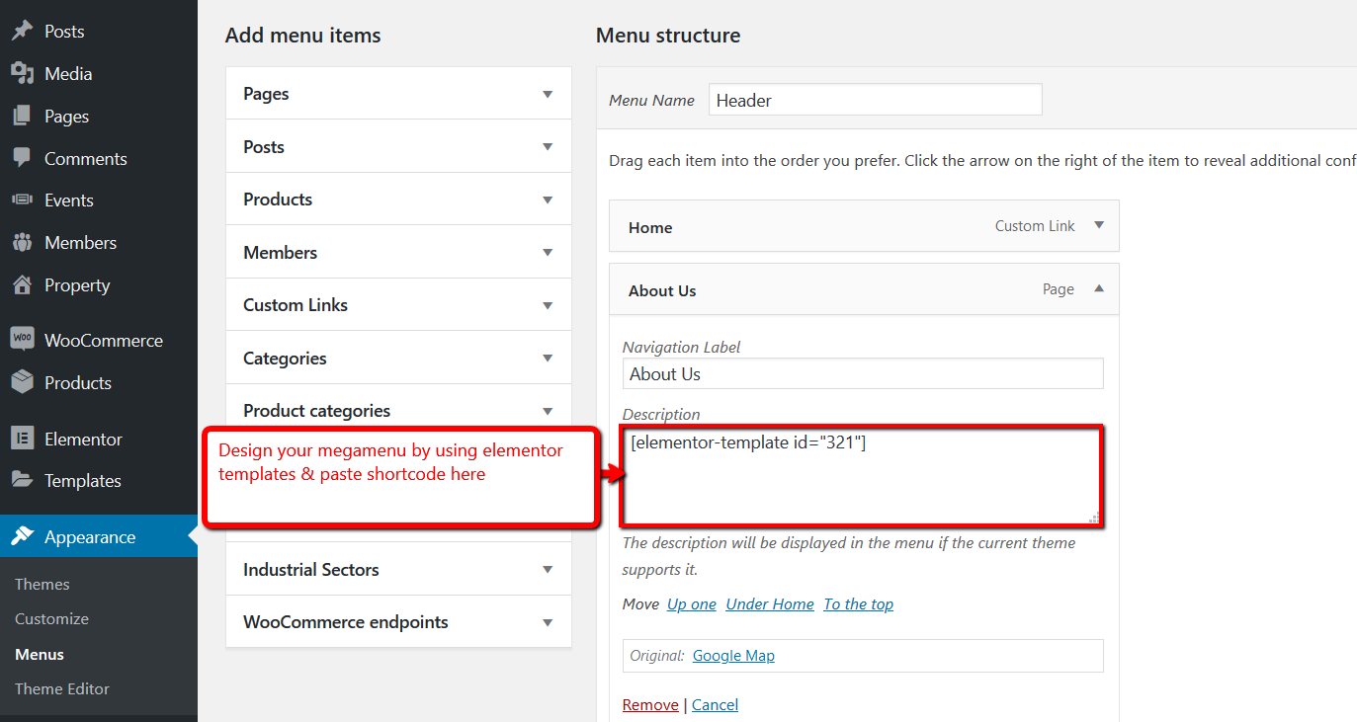
Task: Expand the Products accordion arrow
Action: click(x=548, y=200)
